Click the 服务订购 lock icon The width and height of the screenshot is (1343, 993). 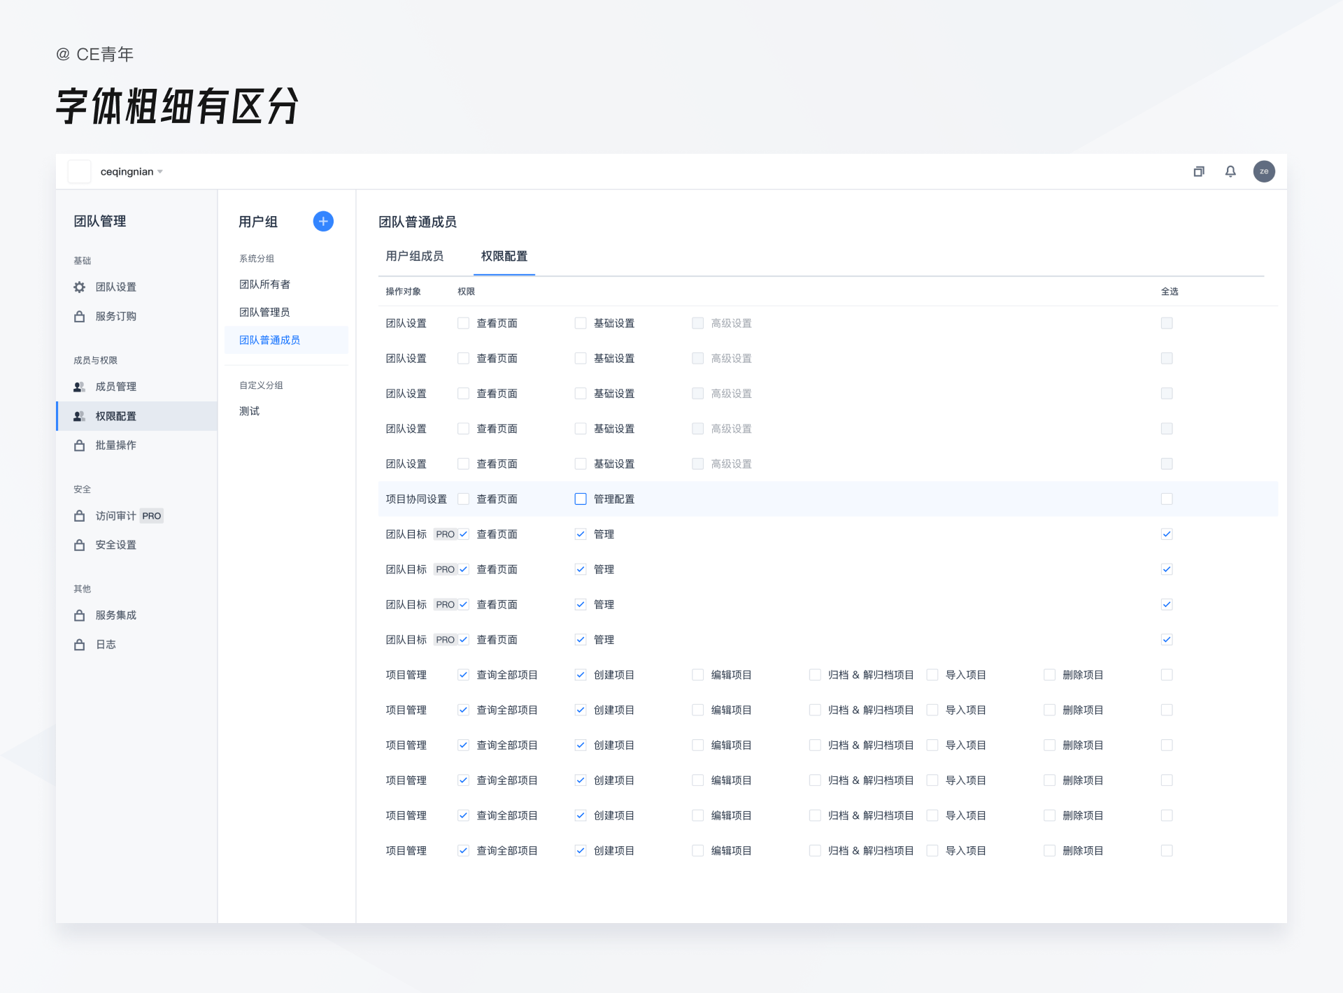click(81, 315)
